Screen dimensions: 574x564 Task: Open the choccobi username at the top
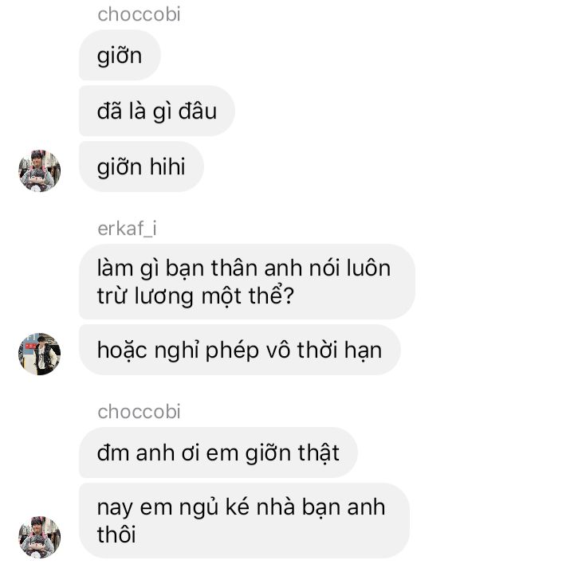[139, 14]
